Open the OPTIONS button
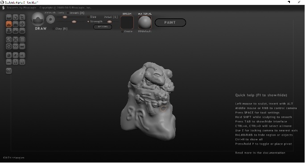 pyautogui.click(x=103, y=27)
